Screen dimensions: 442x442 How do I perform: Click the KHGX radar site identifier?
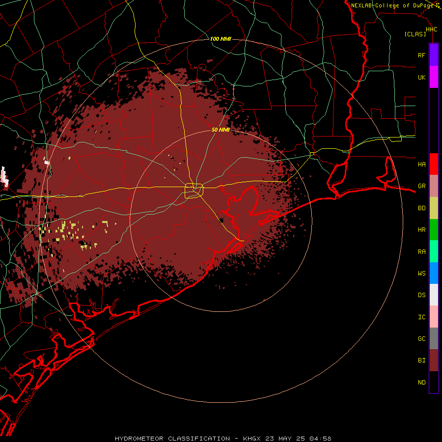tap(252, 439)
